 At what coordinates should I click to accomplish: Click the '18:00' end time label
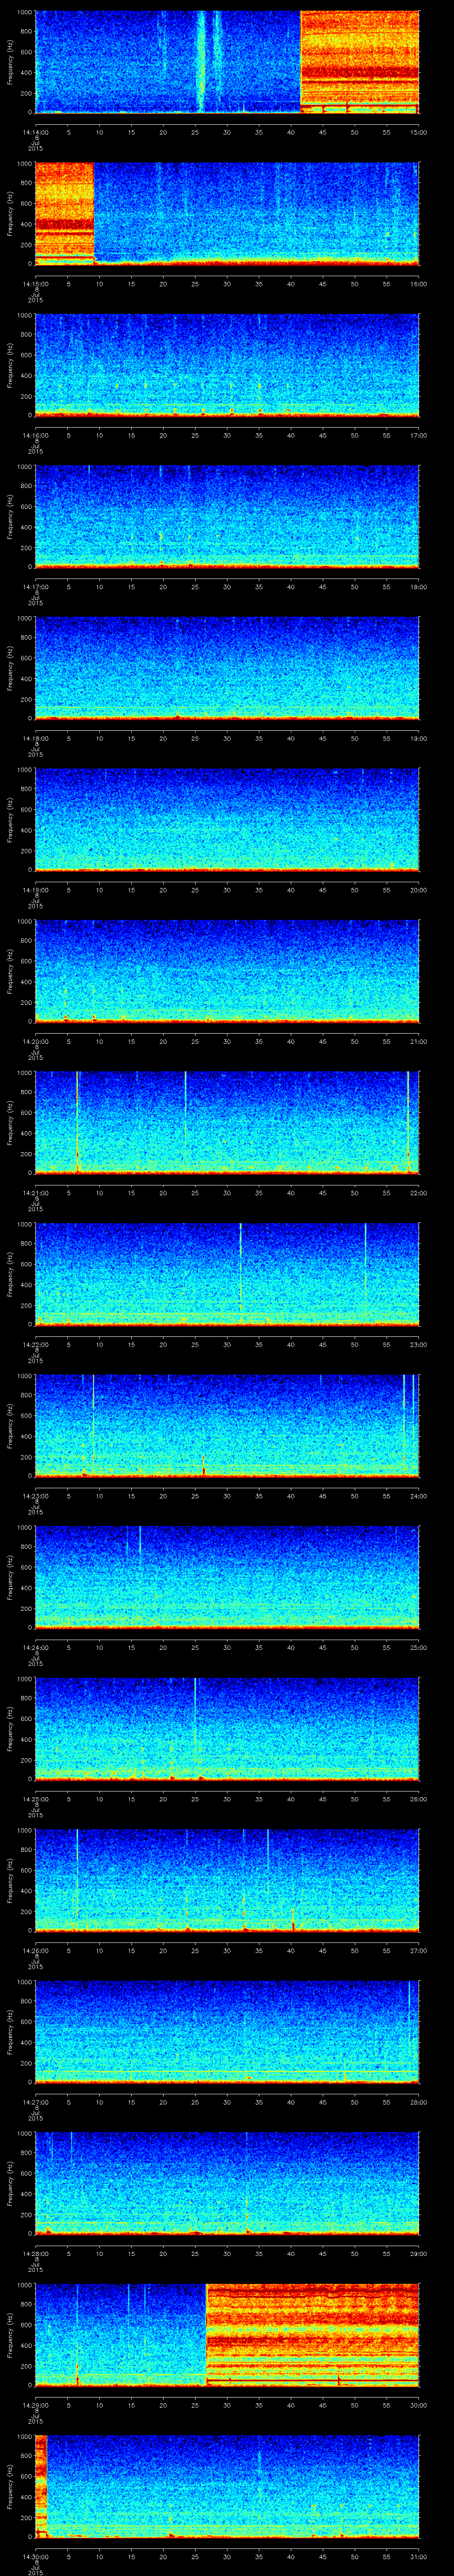tap(418, 586)
